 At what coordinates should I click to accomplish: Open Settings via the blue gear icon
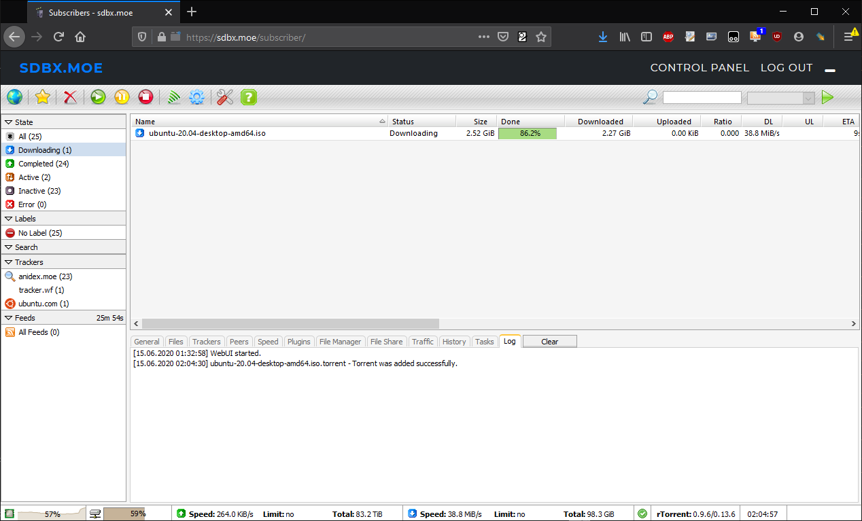(x=197, y=97)
